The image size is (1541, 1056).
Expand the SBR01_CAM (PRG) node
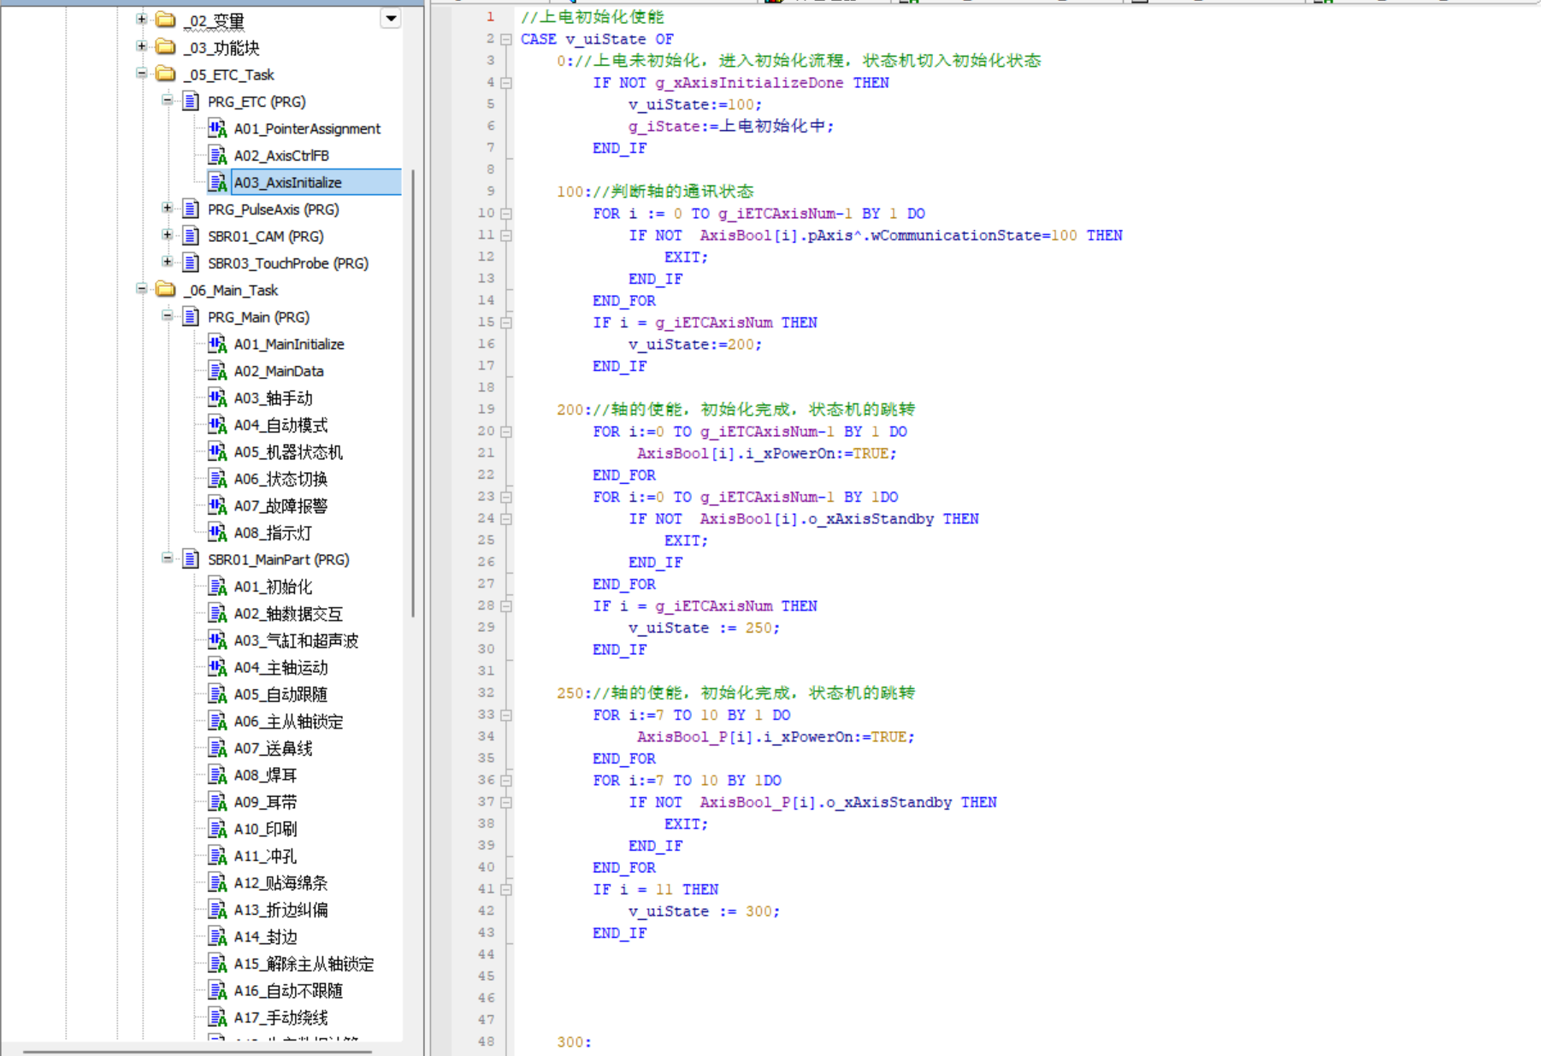click(168, 235)
